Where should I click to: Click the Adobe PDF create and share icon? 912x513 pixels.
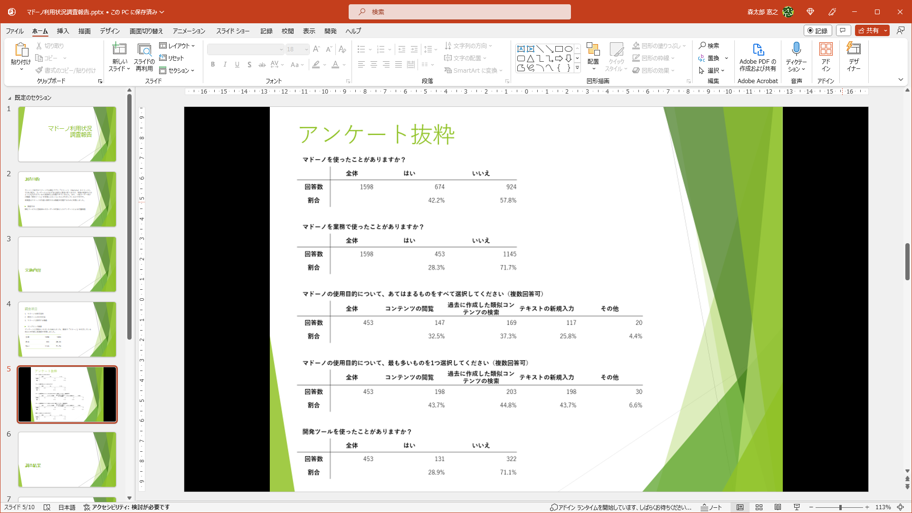coord(758,49)
